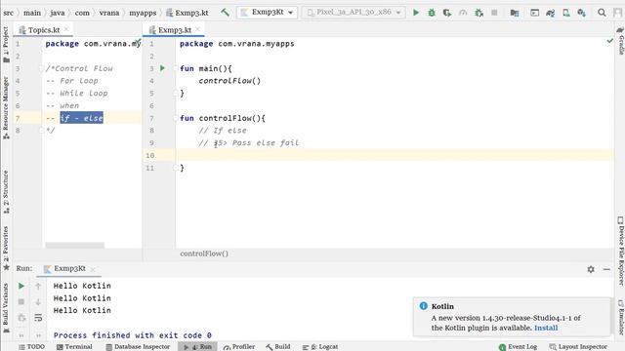Open the Profile app gauge icon

click(x=463, y=13)
